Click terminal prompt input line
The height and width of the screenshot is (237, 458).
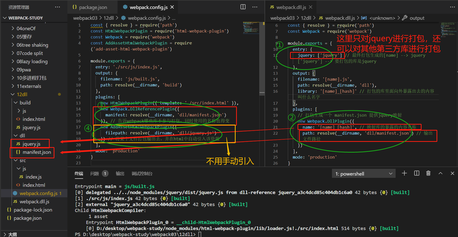click(199, 234)
